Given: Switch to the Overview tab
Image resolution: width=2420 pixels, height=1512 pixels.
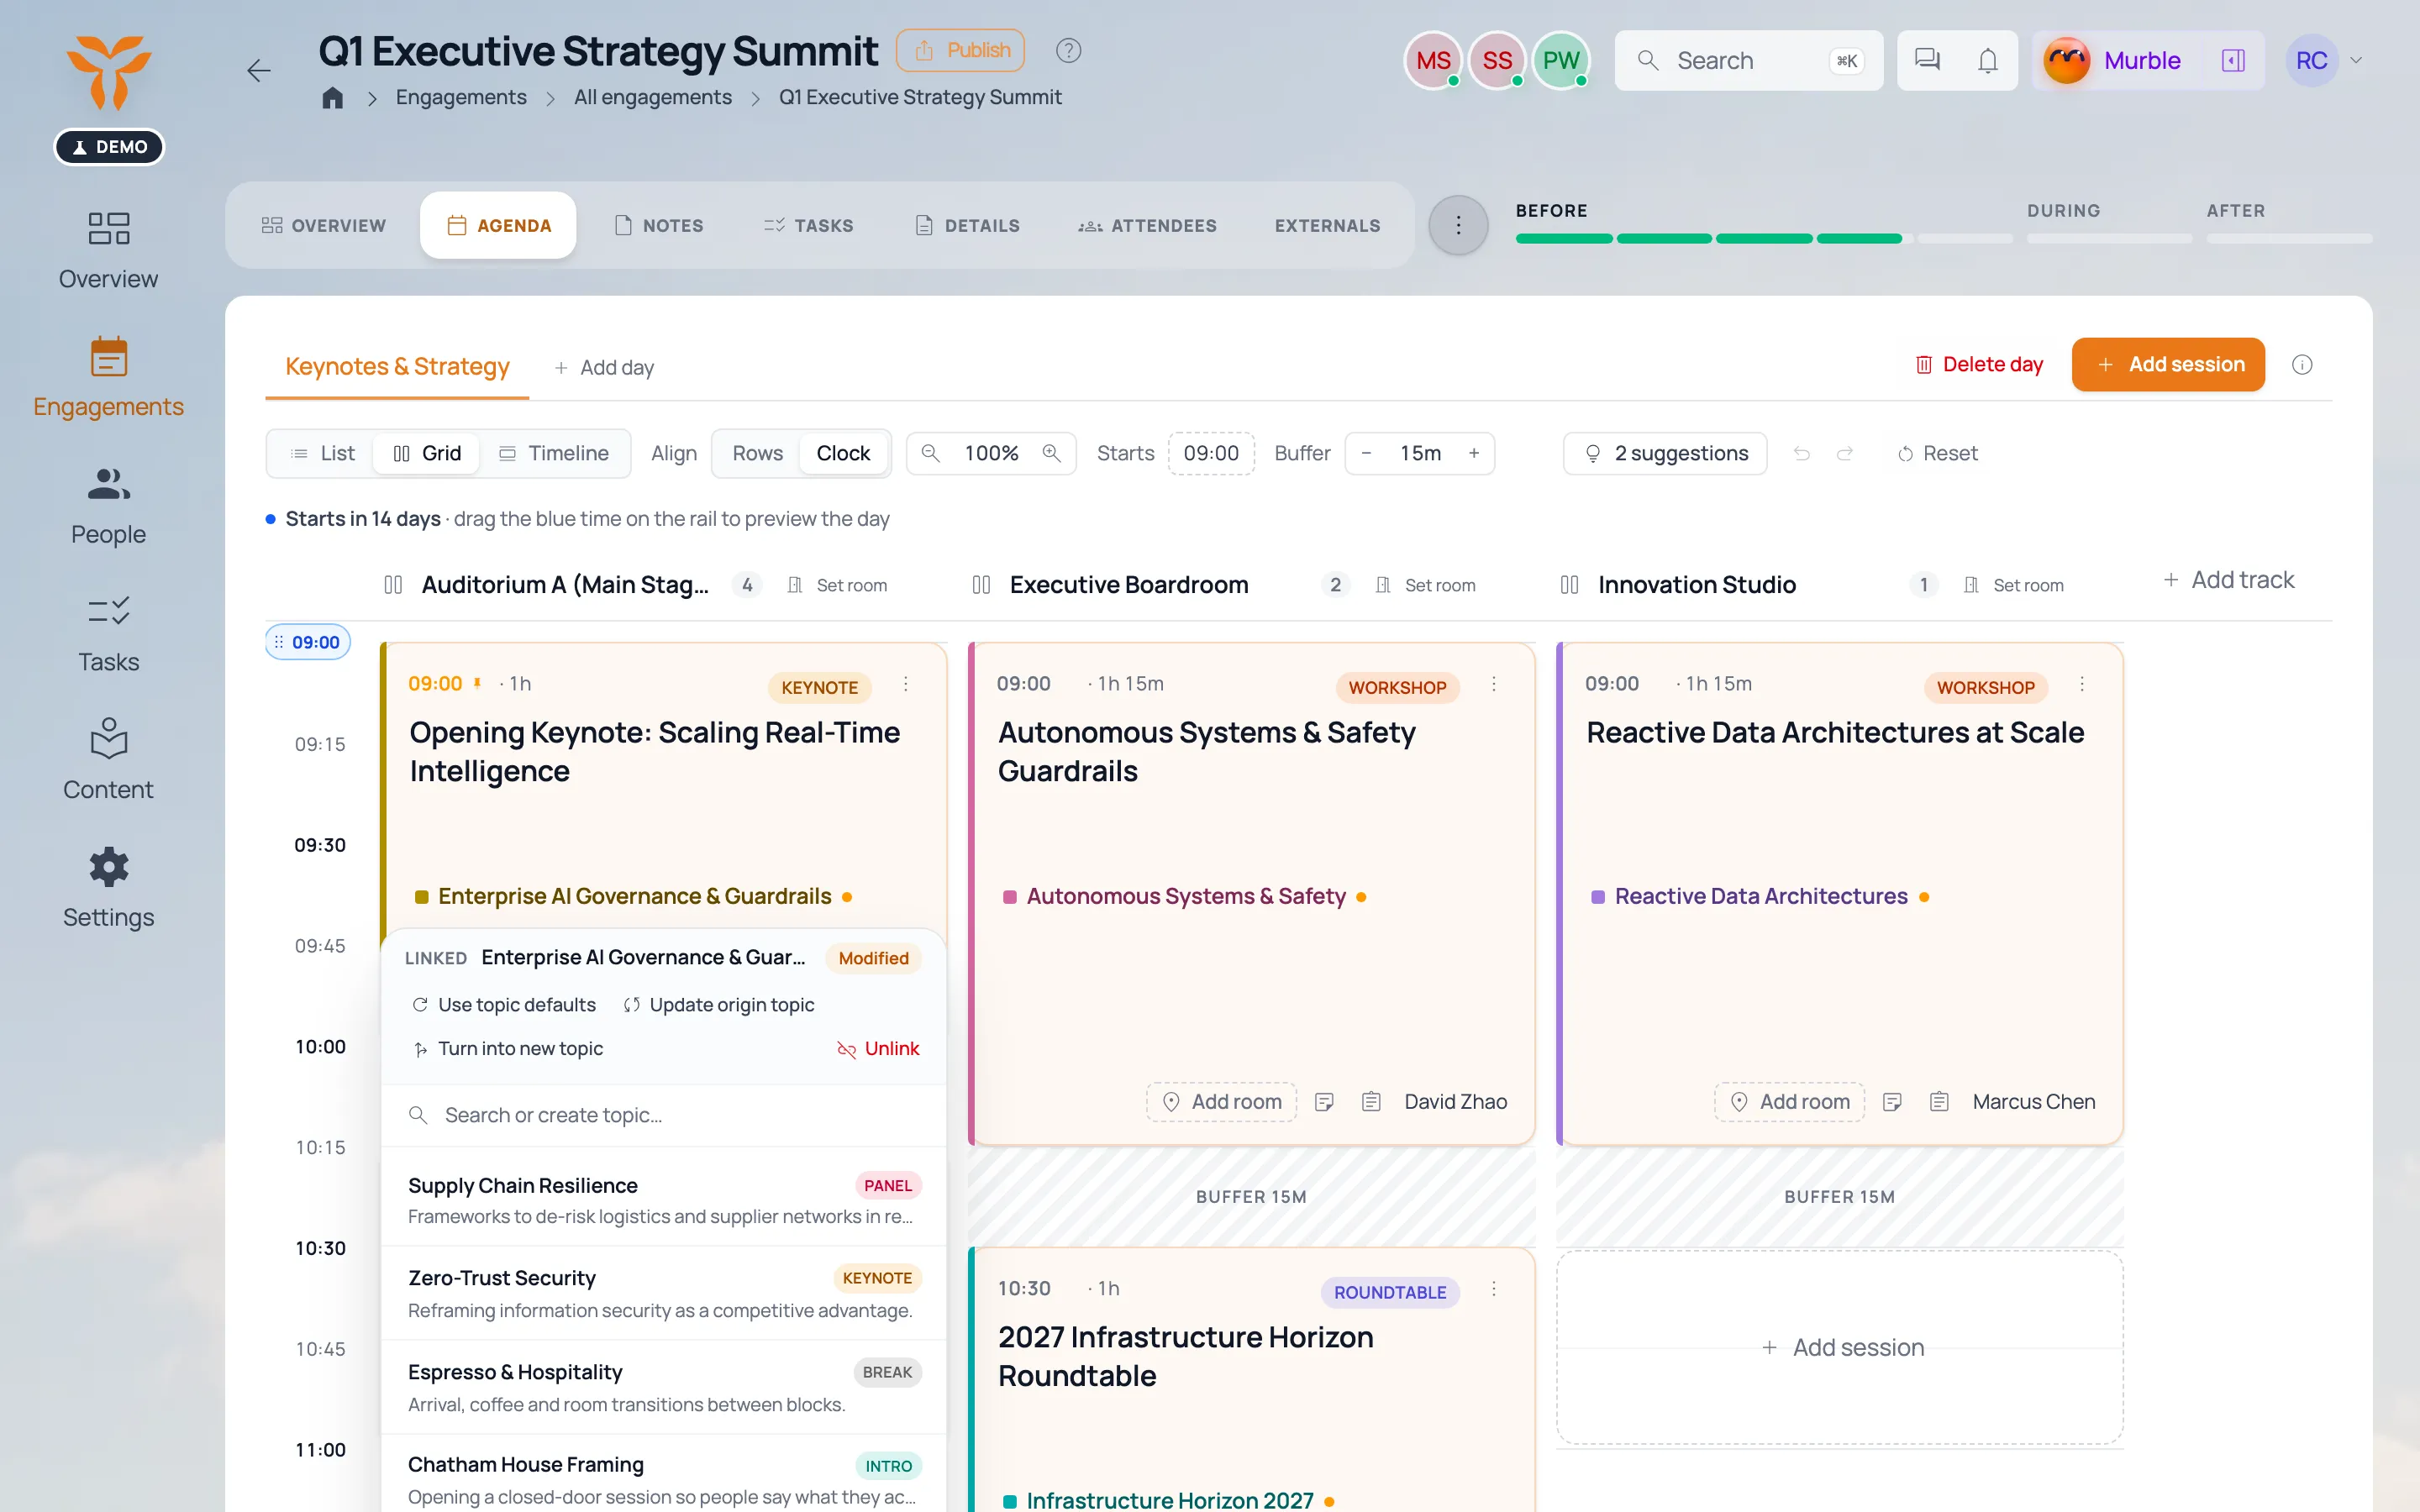Looking at the screenshot, I should tap(323, 225).
